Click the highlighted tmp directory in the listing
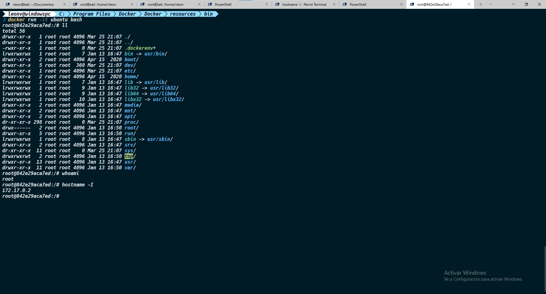 (129, 156)
